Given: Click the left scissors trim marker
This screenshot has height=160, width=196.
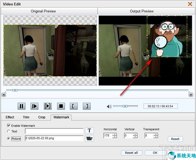Looking at the screenshot, I should coord(4,95).
